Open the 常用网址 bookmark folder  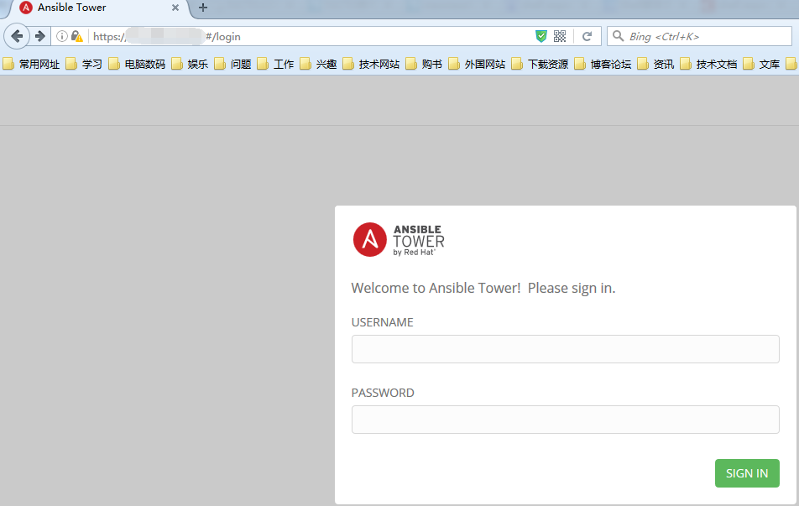(31, 65)
